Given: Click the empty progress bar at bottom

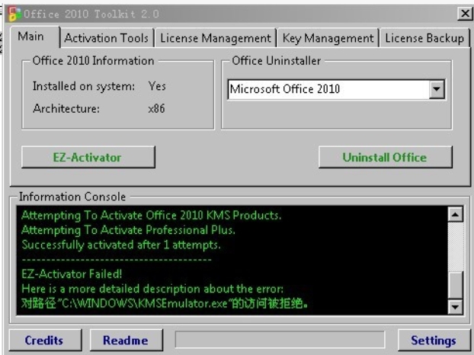Looking at the screenshot, I should pyautogui.click(x=280, y=340).
